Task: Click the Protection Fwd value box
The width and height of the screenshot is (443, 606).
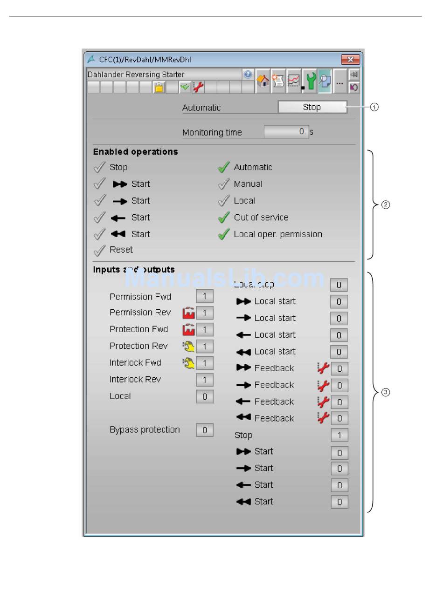Action: (x=205, y=330)
